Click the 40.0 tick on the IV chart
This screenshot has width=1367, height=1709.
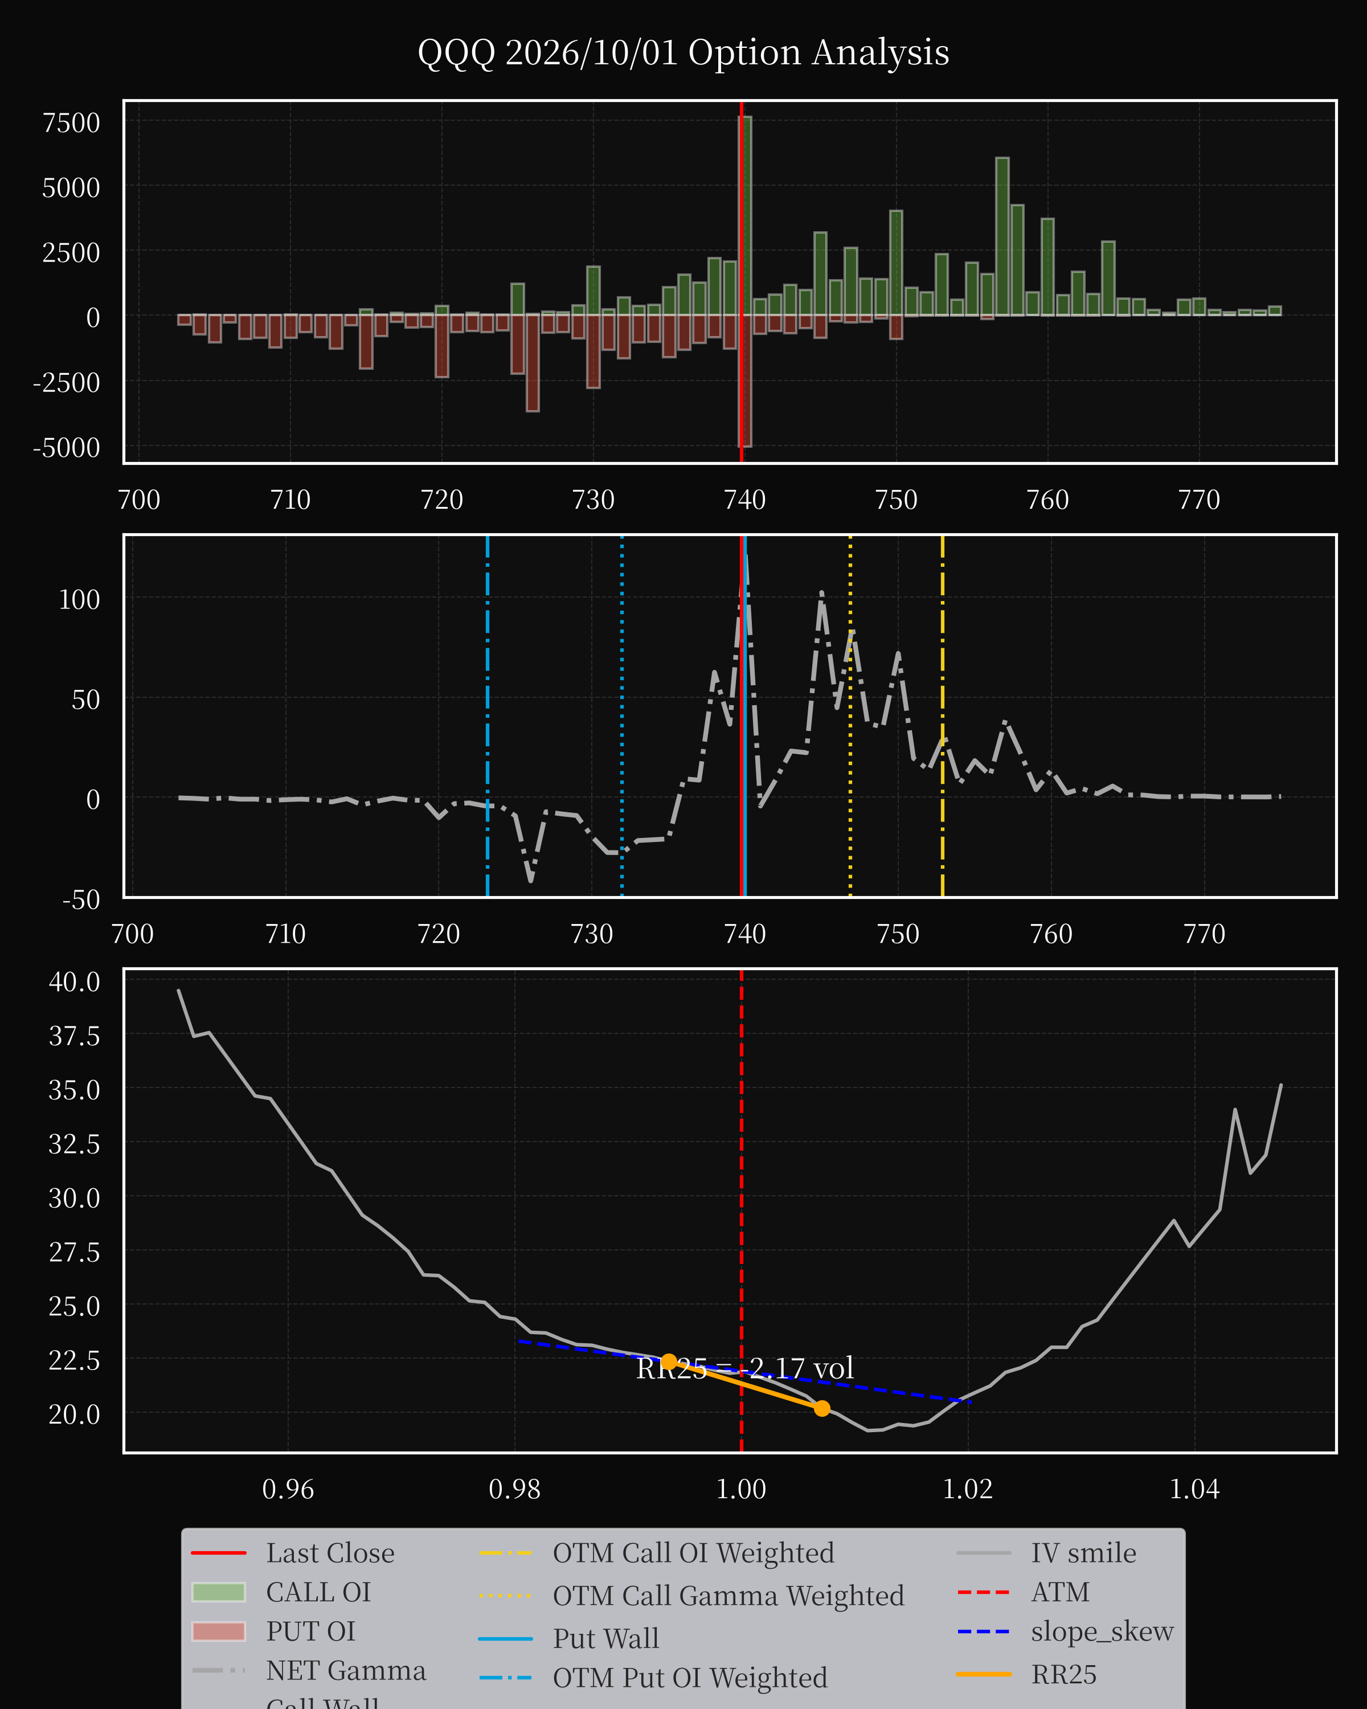click(75, 982)
